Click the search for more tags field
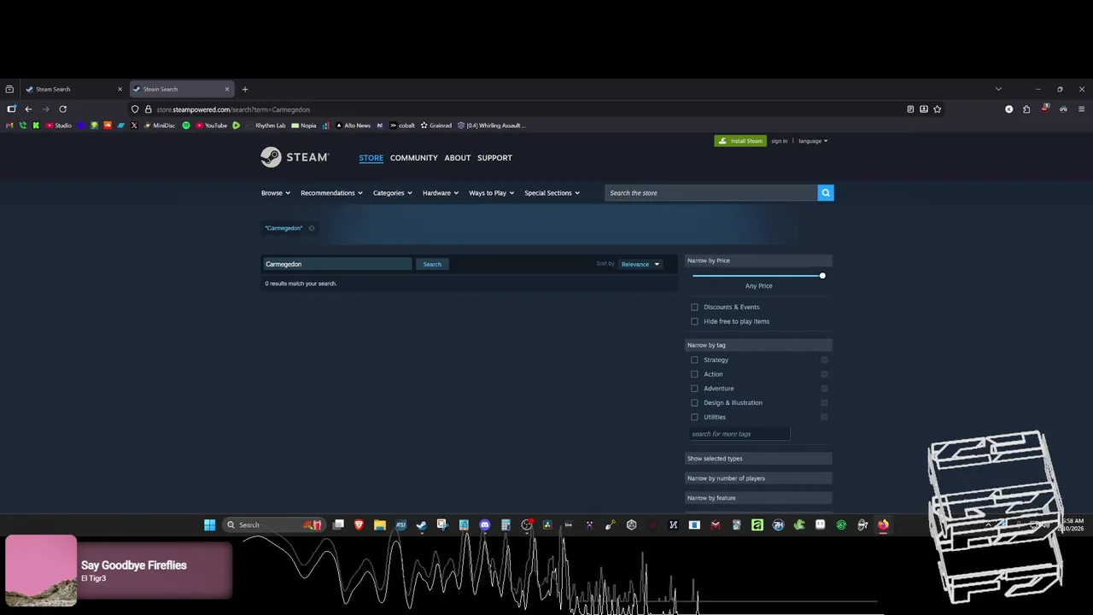 (739, 434)
